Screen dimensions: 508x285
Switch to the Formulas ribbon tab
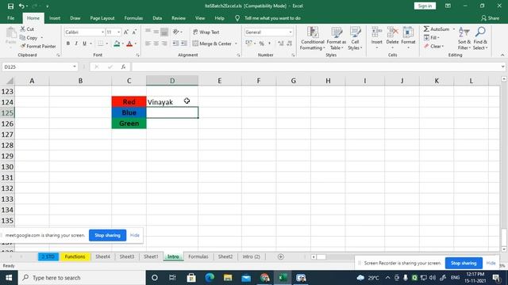(x=133, y=18)
